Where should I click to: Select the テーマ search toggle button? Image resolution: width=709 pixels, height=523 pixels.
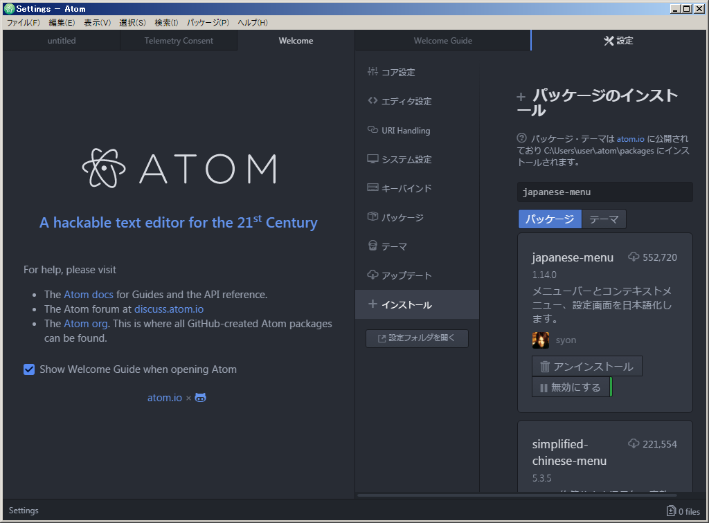604,219
